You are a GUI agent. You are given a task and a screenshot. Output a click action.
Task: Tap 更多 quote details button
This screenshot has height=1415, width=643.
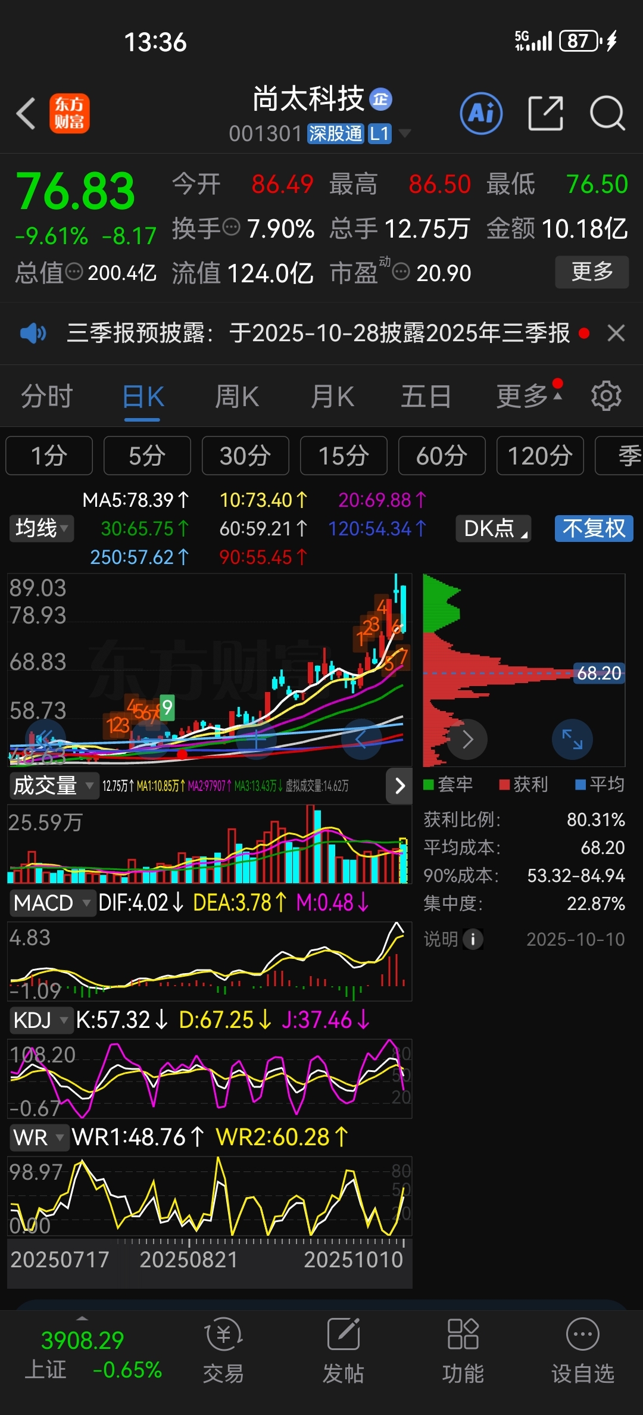pyautogui.click(x=592, y=272)
